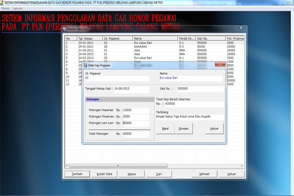
Task: Click the Nama column header
Action: coord(155,38)
